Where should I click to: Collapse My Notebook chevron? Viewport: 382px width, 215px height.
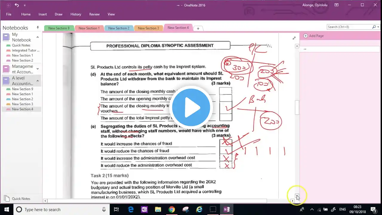tap(38, 37)
